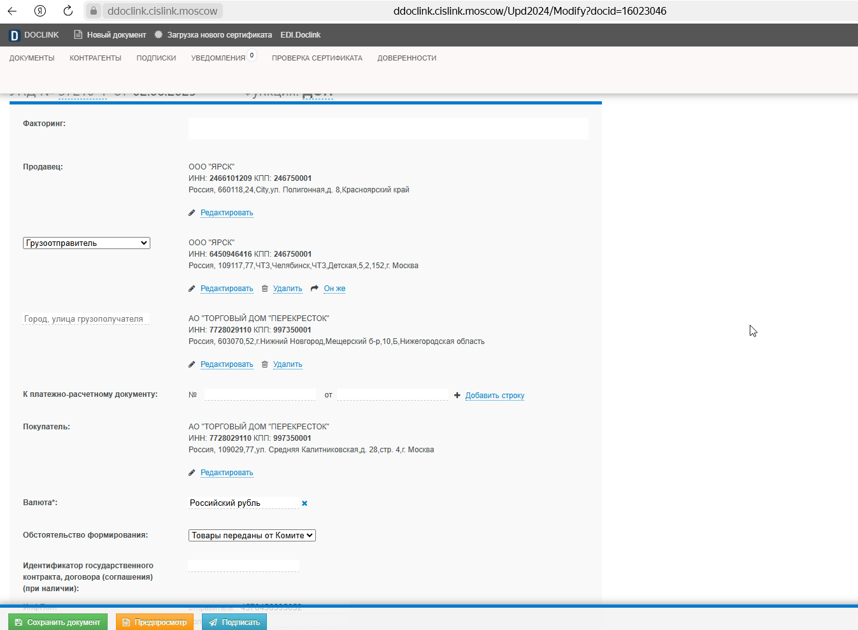Open Обстоятельство формирования dropdown

(x=252, y=536)
